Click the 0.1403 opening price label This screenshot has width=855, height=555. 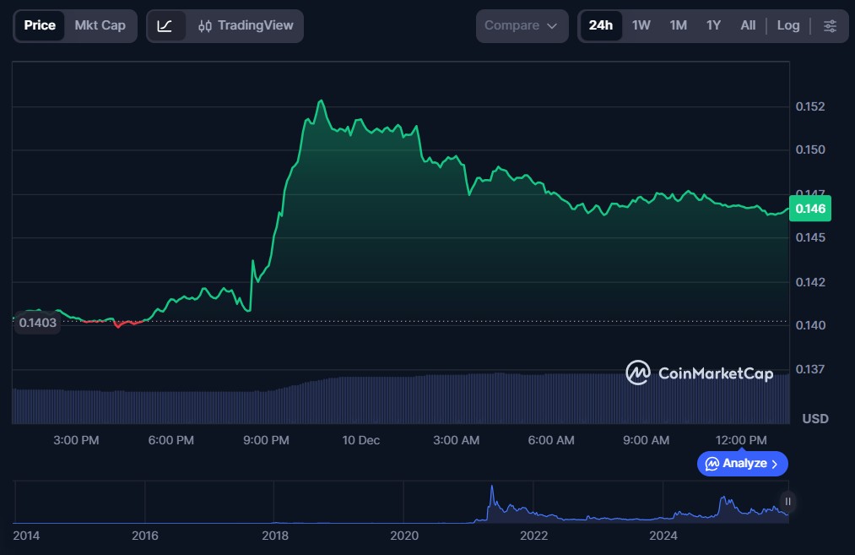tap(36, 322)
